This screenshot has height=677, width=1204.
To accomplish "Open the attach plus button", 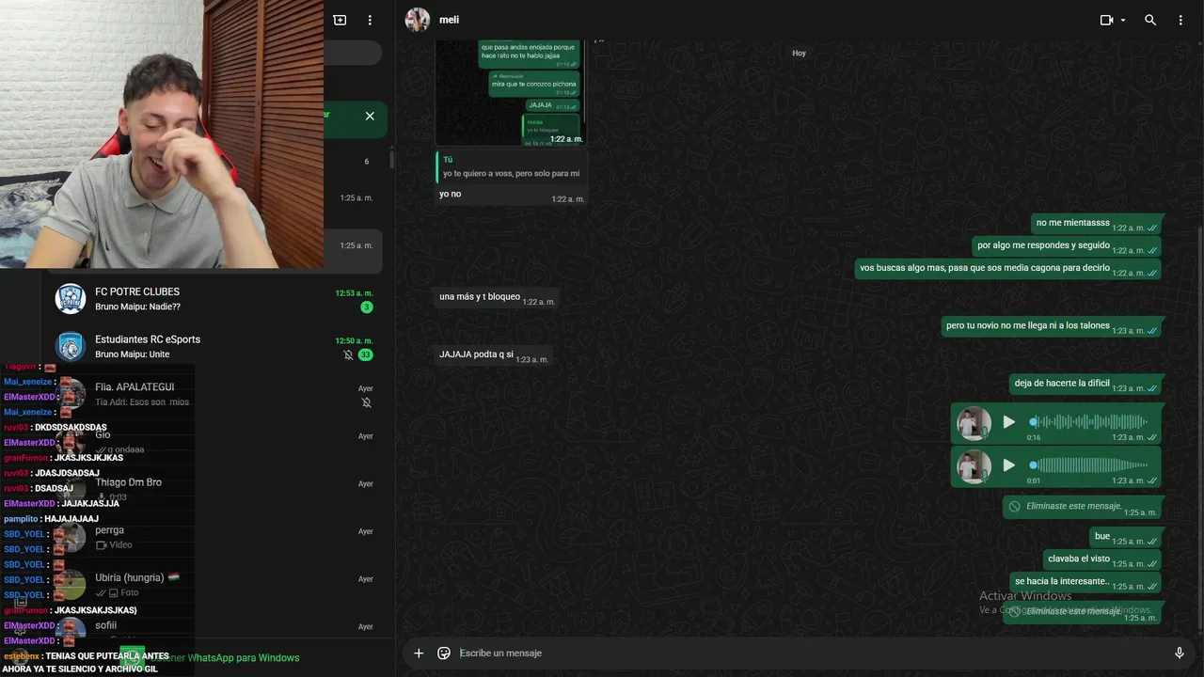I will 419,653.
